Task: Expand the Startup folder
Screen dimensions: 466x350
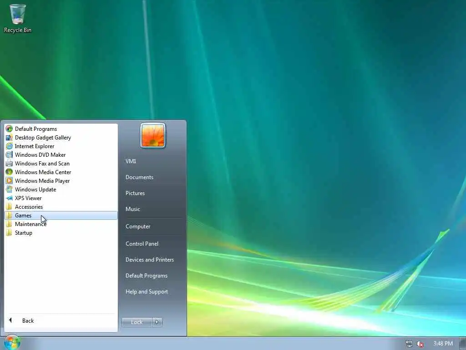Action: 61,233
